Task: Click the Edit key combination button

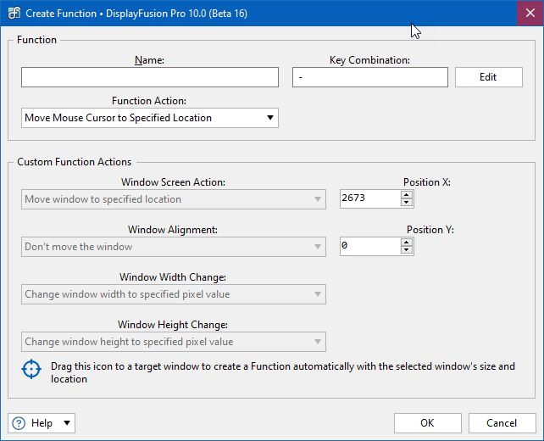Action: pyautogui.click(x=488, y=77)
